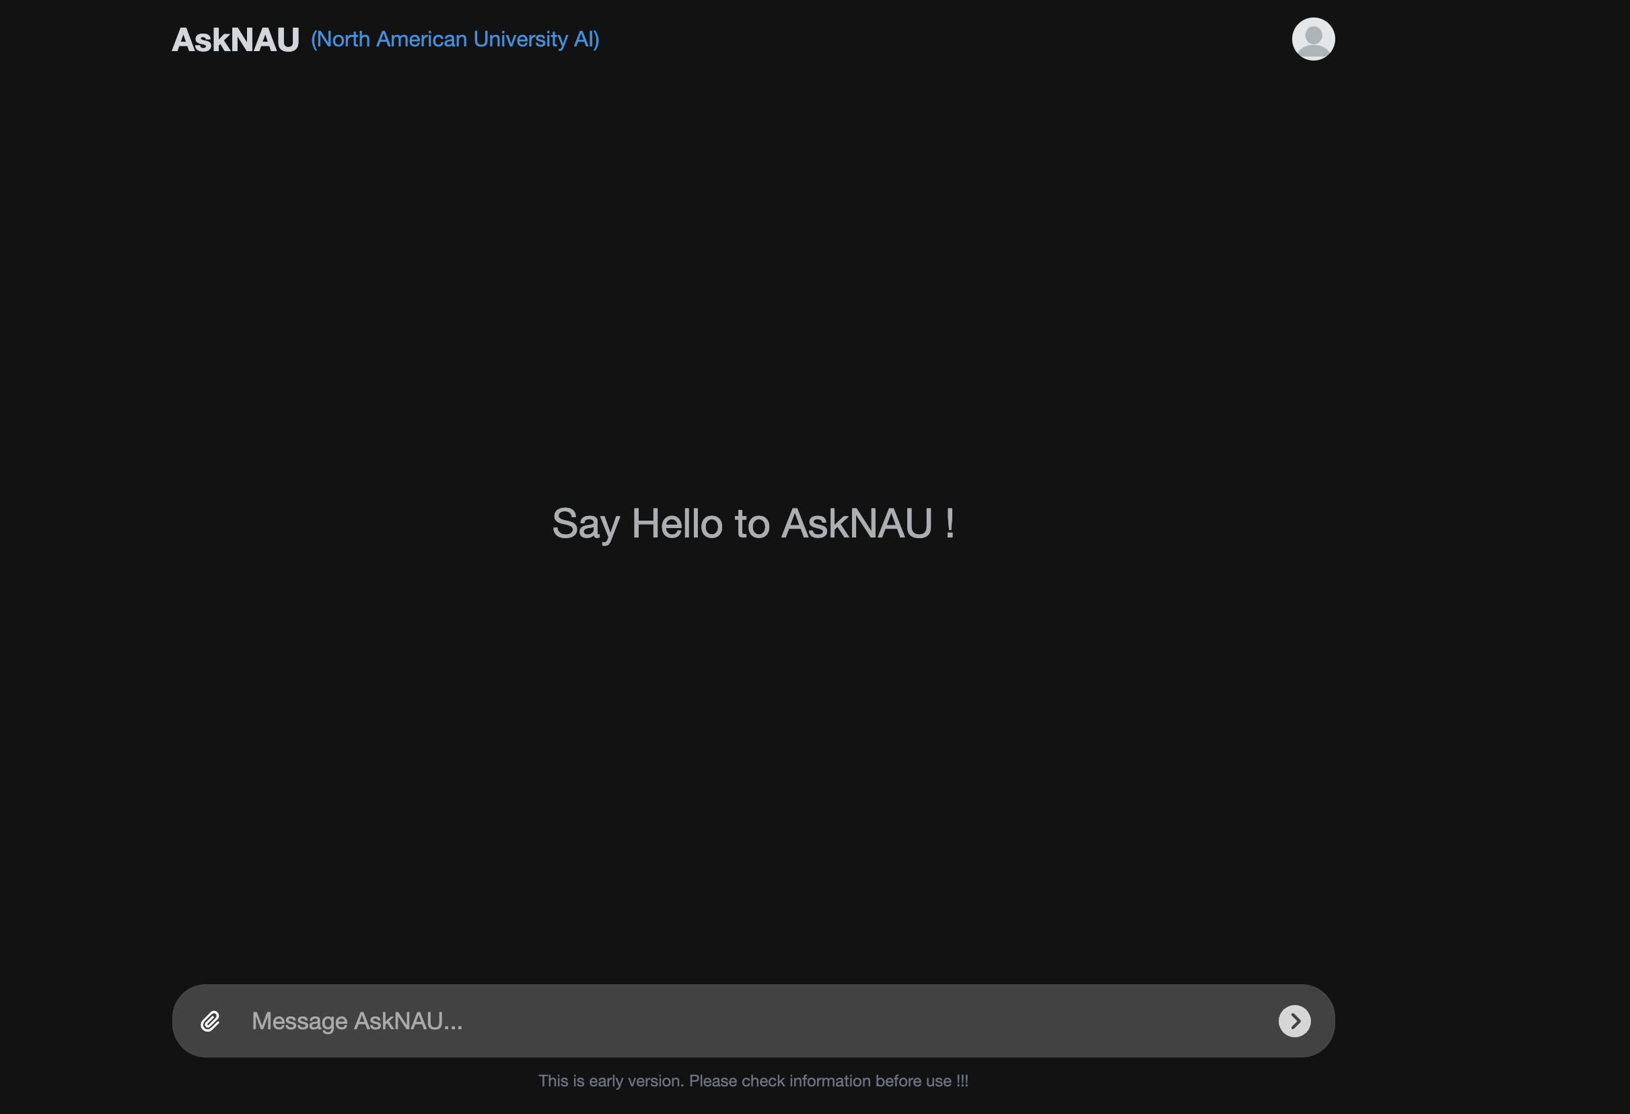
Task: Click the footer notice below message bar
Action: tap(752, 1080)
